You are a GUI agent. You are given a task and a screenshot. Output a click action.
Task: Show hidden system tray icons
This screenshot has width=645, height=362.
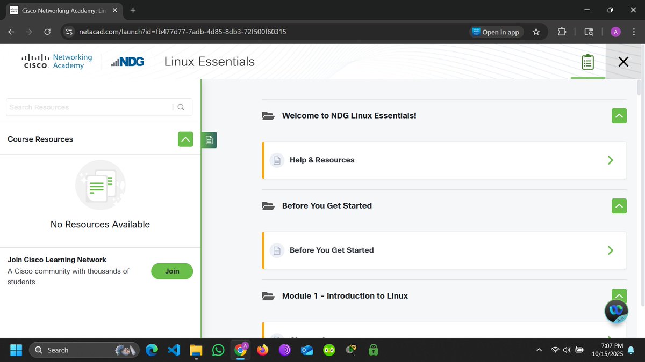[x=539, y=350]
